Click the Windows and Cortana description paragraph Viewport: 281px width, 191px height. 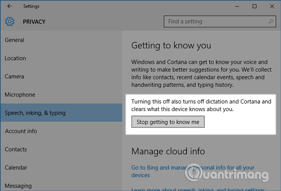pos(201,73)
